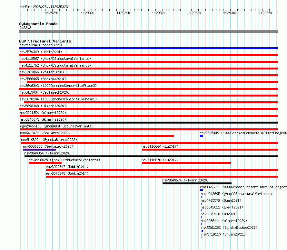Open esv3305449 (1000GenomesConsortiumPilotProject) label
This screenshot has height=250, width=287.
click(243, 133)
